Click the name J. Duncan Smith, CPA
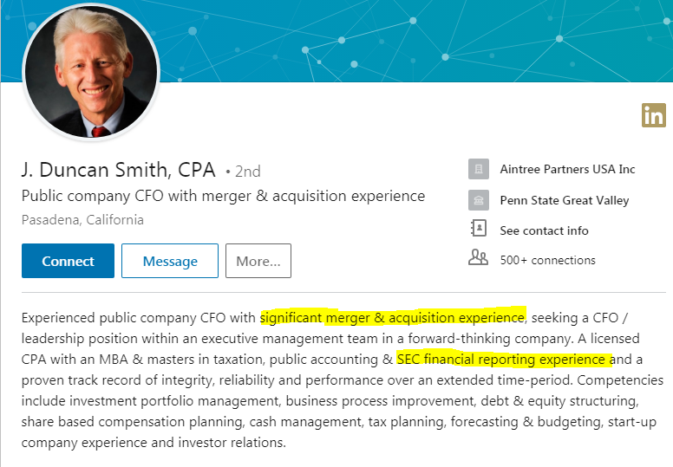The image size is (673, 467). [x=119, y=170]
